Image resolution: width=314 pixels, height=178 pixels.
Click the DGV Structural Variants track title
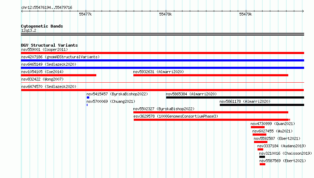49,45
